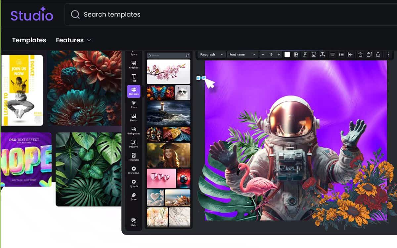Toggle bold text formatting

[296, 54]
